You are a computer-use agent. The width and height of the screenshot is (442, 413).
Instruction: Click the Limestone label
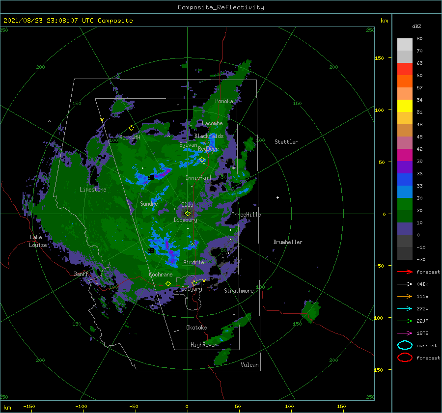click(93, 190)
